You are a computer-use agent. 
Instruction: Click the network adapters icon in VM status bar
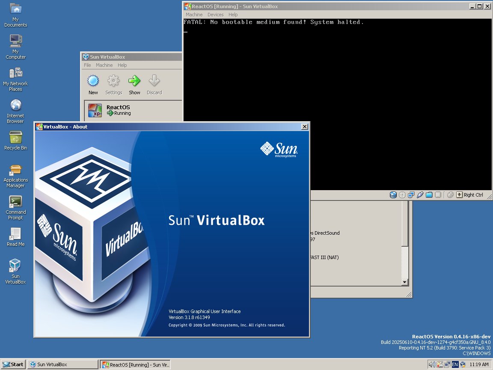411,195
